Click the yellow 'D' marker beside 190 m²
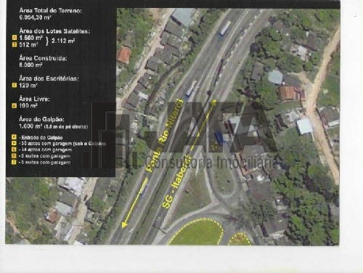The image size is (363, 273). point(15,105)
